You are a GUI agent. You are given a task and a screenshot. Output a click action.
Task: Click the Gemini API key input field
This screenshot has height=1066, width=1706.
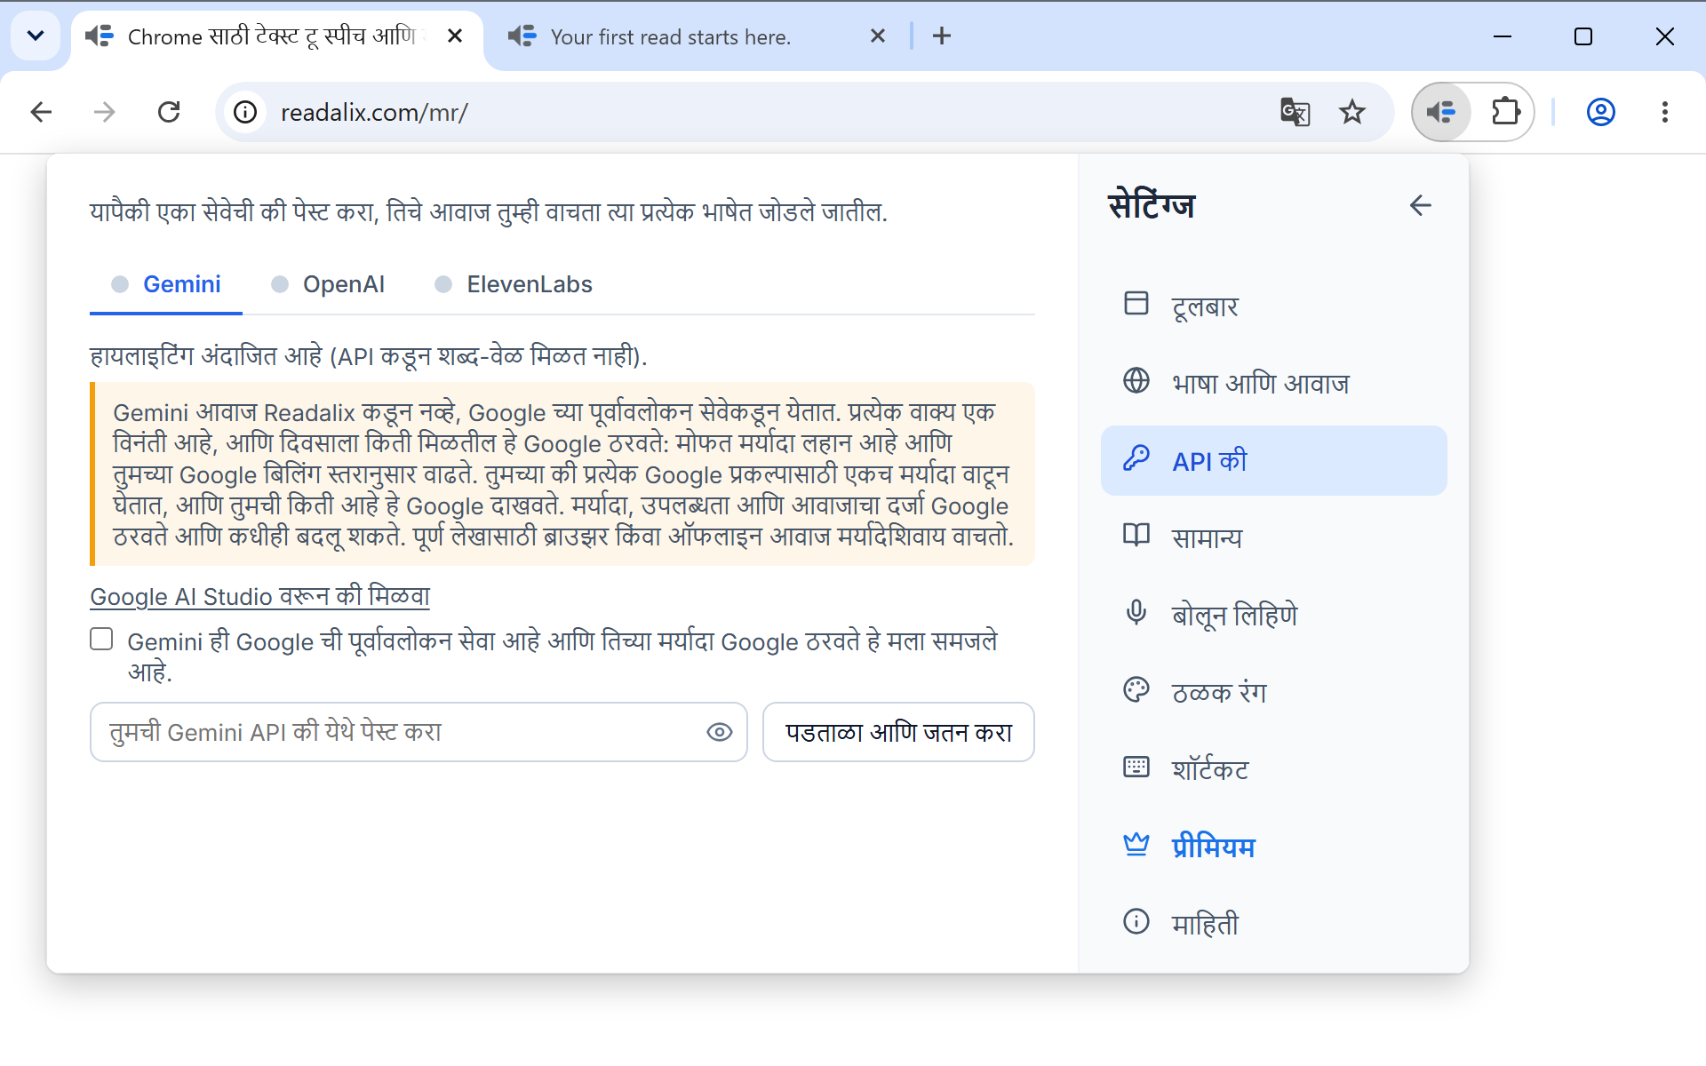click(x=419, y=732)
